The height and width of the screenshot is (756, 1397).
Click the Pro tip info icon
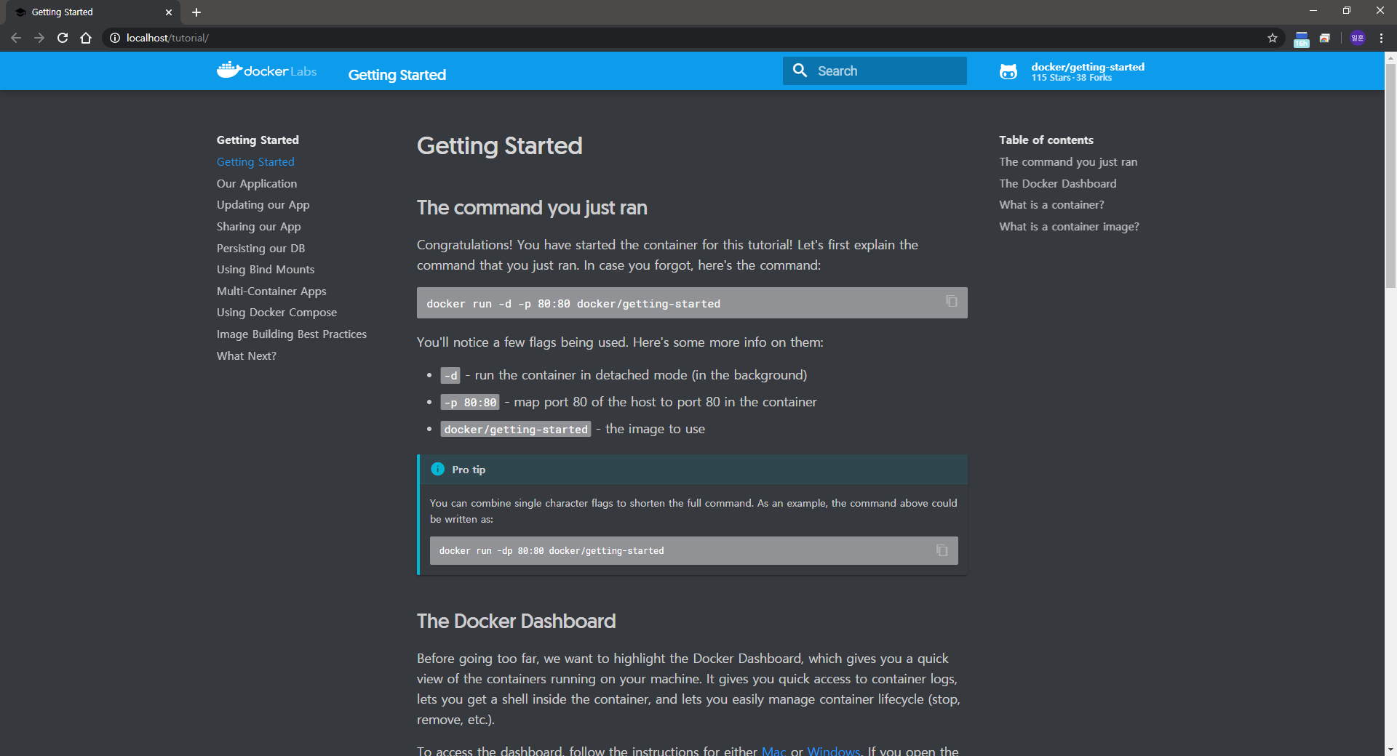437,469
